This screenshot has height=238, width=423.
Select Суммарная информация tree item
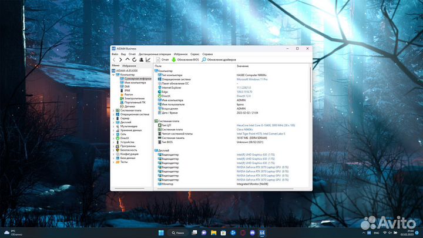(136, 79)
